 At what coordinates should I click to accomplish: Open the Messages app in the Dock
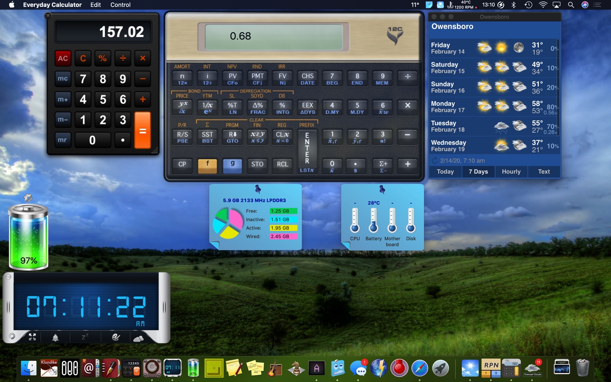(359, 368)
